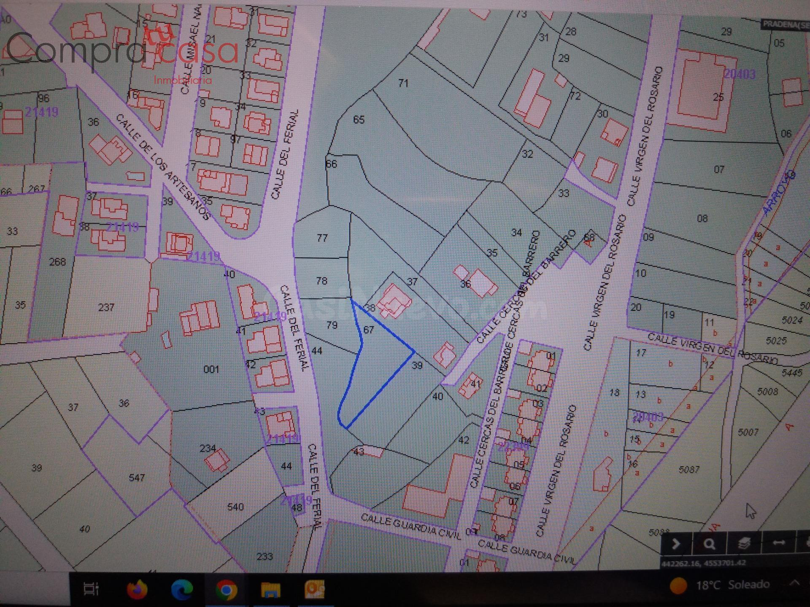Open the search magnifier tool in map toolbar
Screen dimensions: 810x607
[x=710, y=544]
